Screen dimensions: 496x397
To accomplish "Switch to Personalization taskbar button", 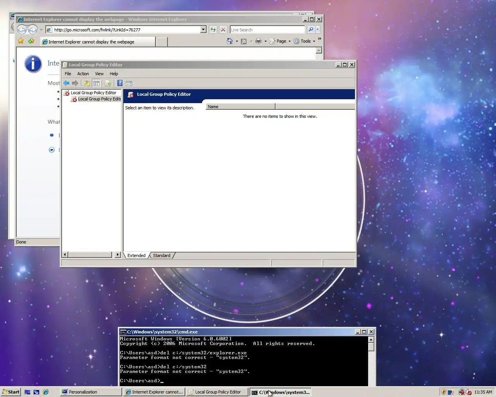I will [x=91, y=392].
